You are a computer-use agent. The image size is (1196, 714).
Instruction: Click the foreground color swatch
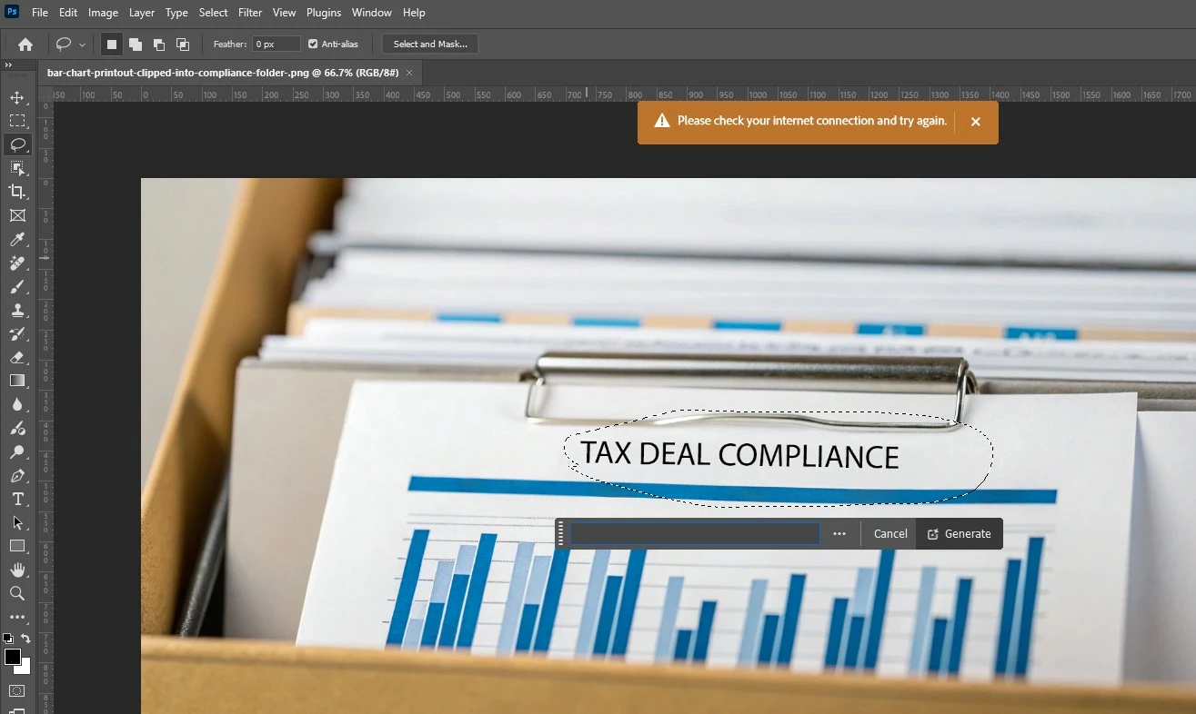13,657
